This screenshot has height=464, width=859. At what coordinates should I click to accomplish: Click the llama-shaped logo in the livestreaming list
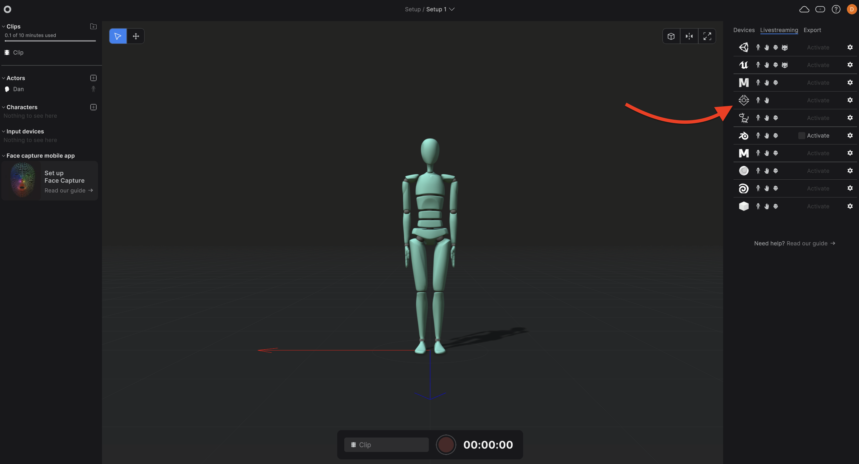744,118
